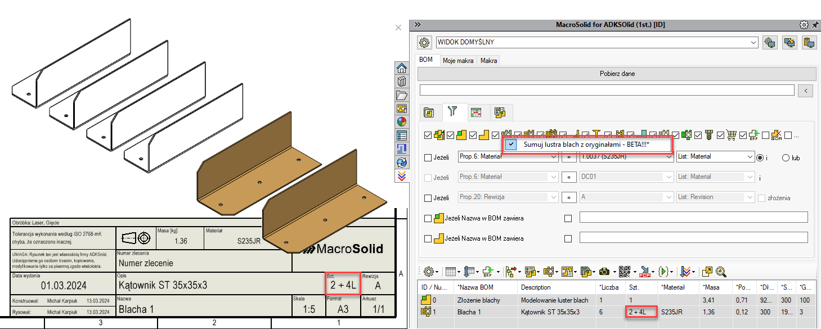
Task: Click the ERP export icon in BOM toolbar
Action: coord(487,272)
